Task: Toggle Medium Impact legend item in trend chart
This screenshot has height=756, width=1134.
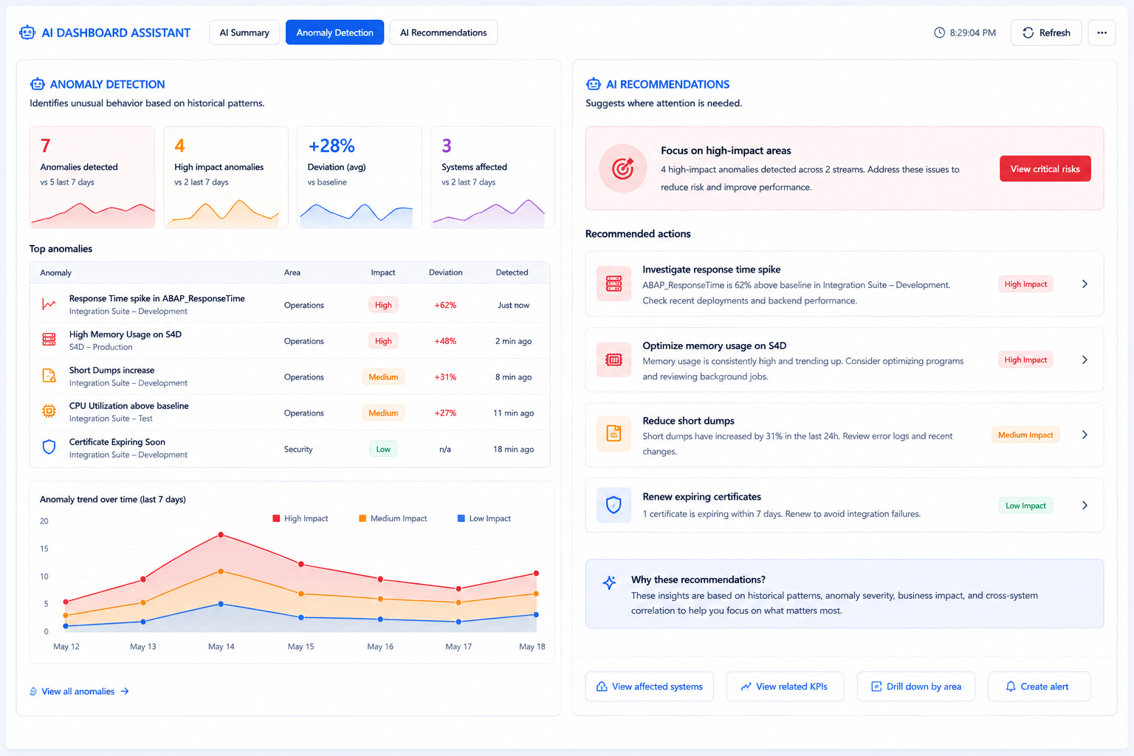Action: pyautogui.click(x=393, y=518)
